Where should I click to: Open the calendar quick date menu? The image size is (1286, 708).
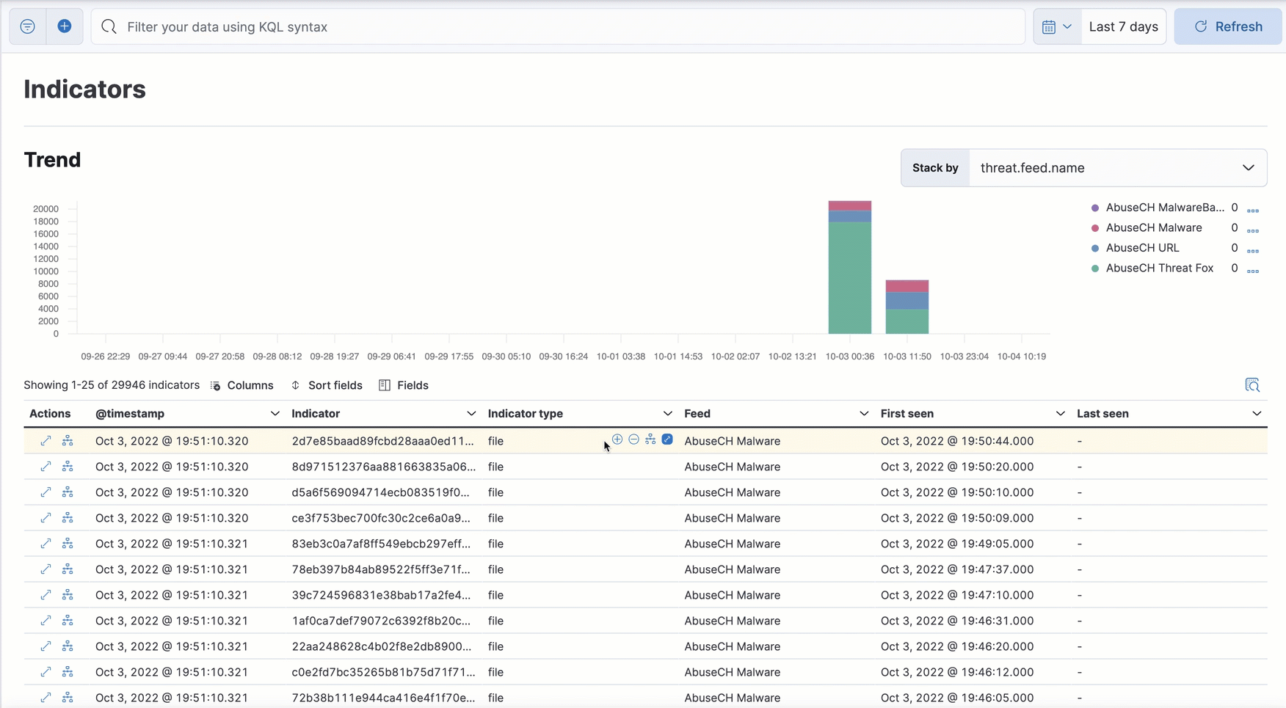point(1057,26)
